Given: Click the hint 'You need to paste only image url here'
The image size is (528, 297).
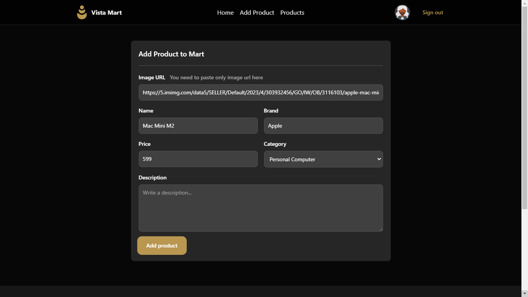Looking at the screenshot, I should point(216,77).
